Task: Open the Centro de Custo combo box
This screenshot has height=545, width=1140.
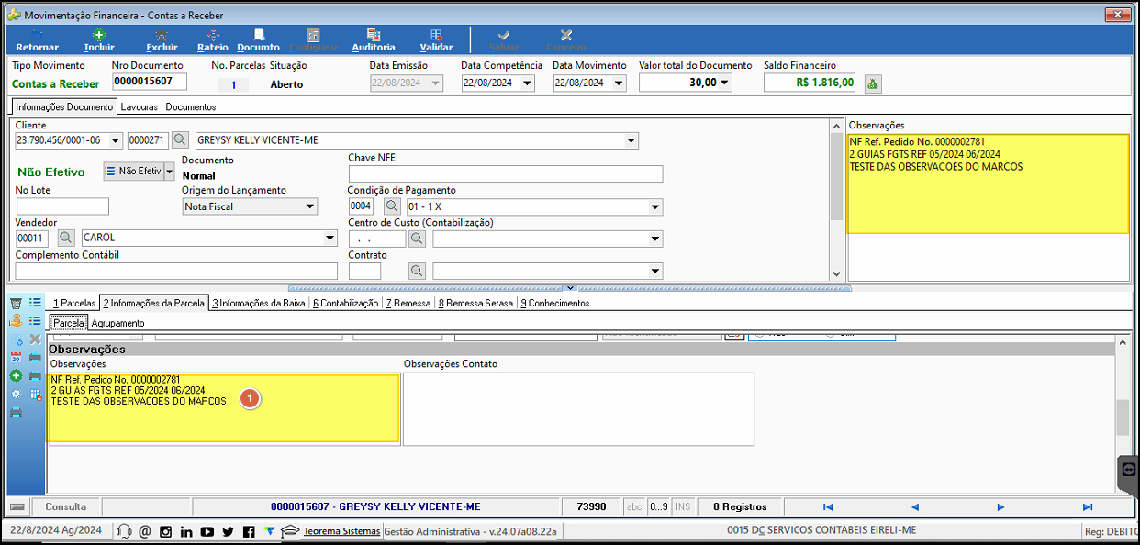Action: point(548,239)
